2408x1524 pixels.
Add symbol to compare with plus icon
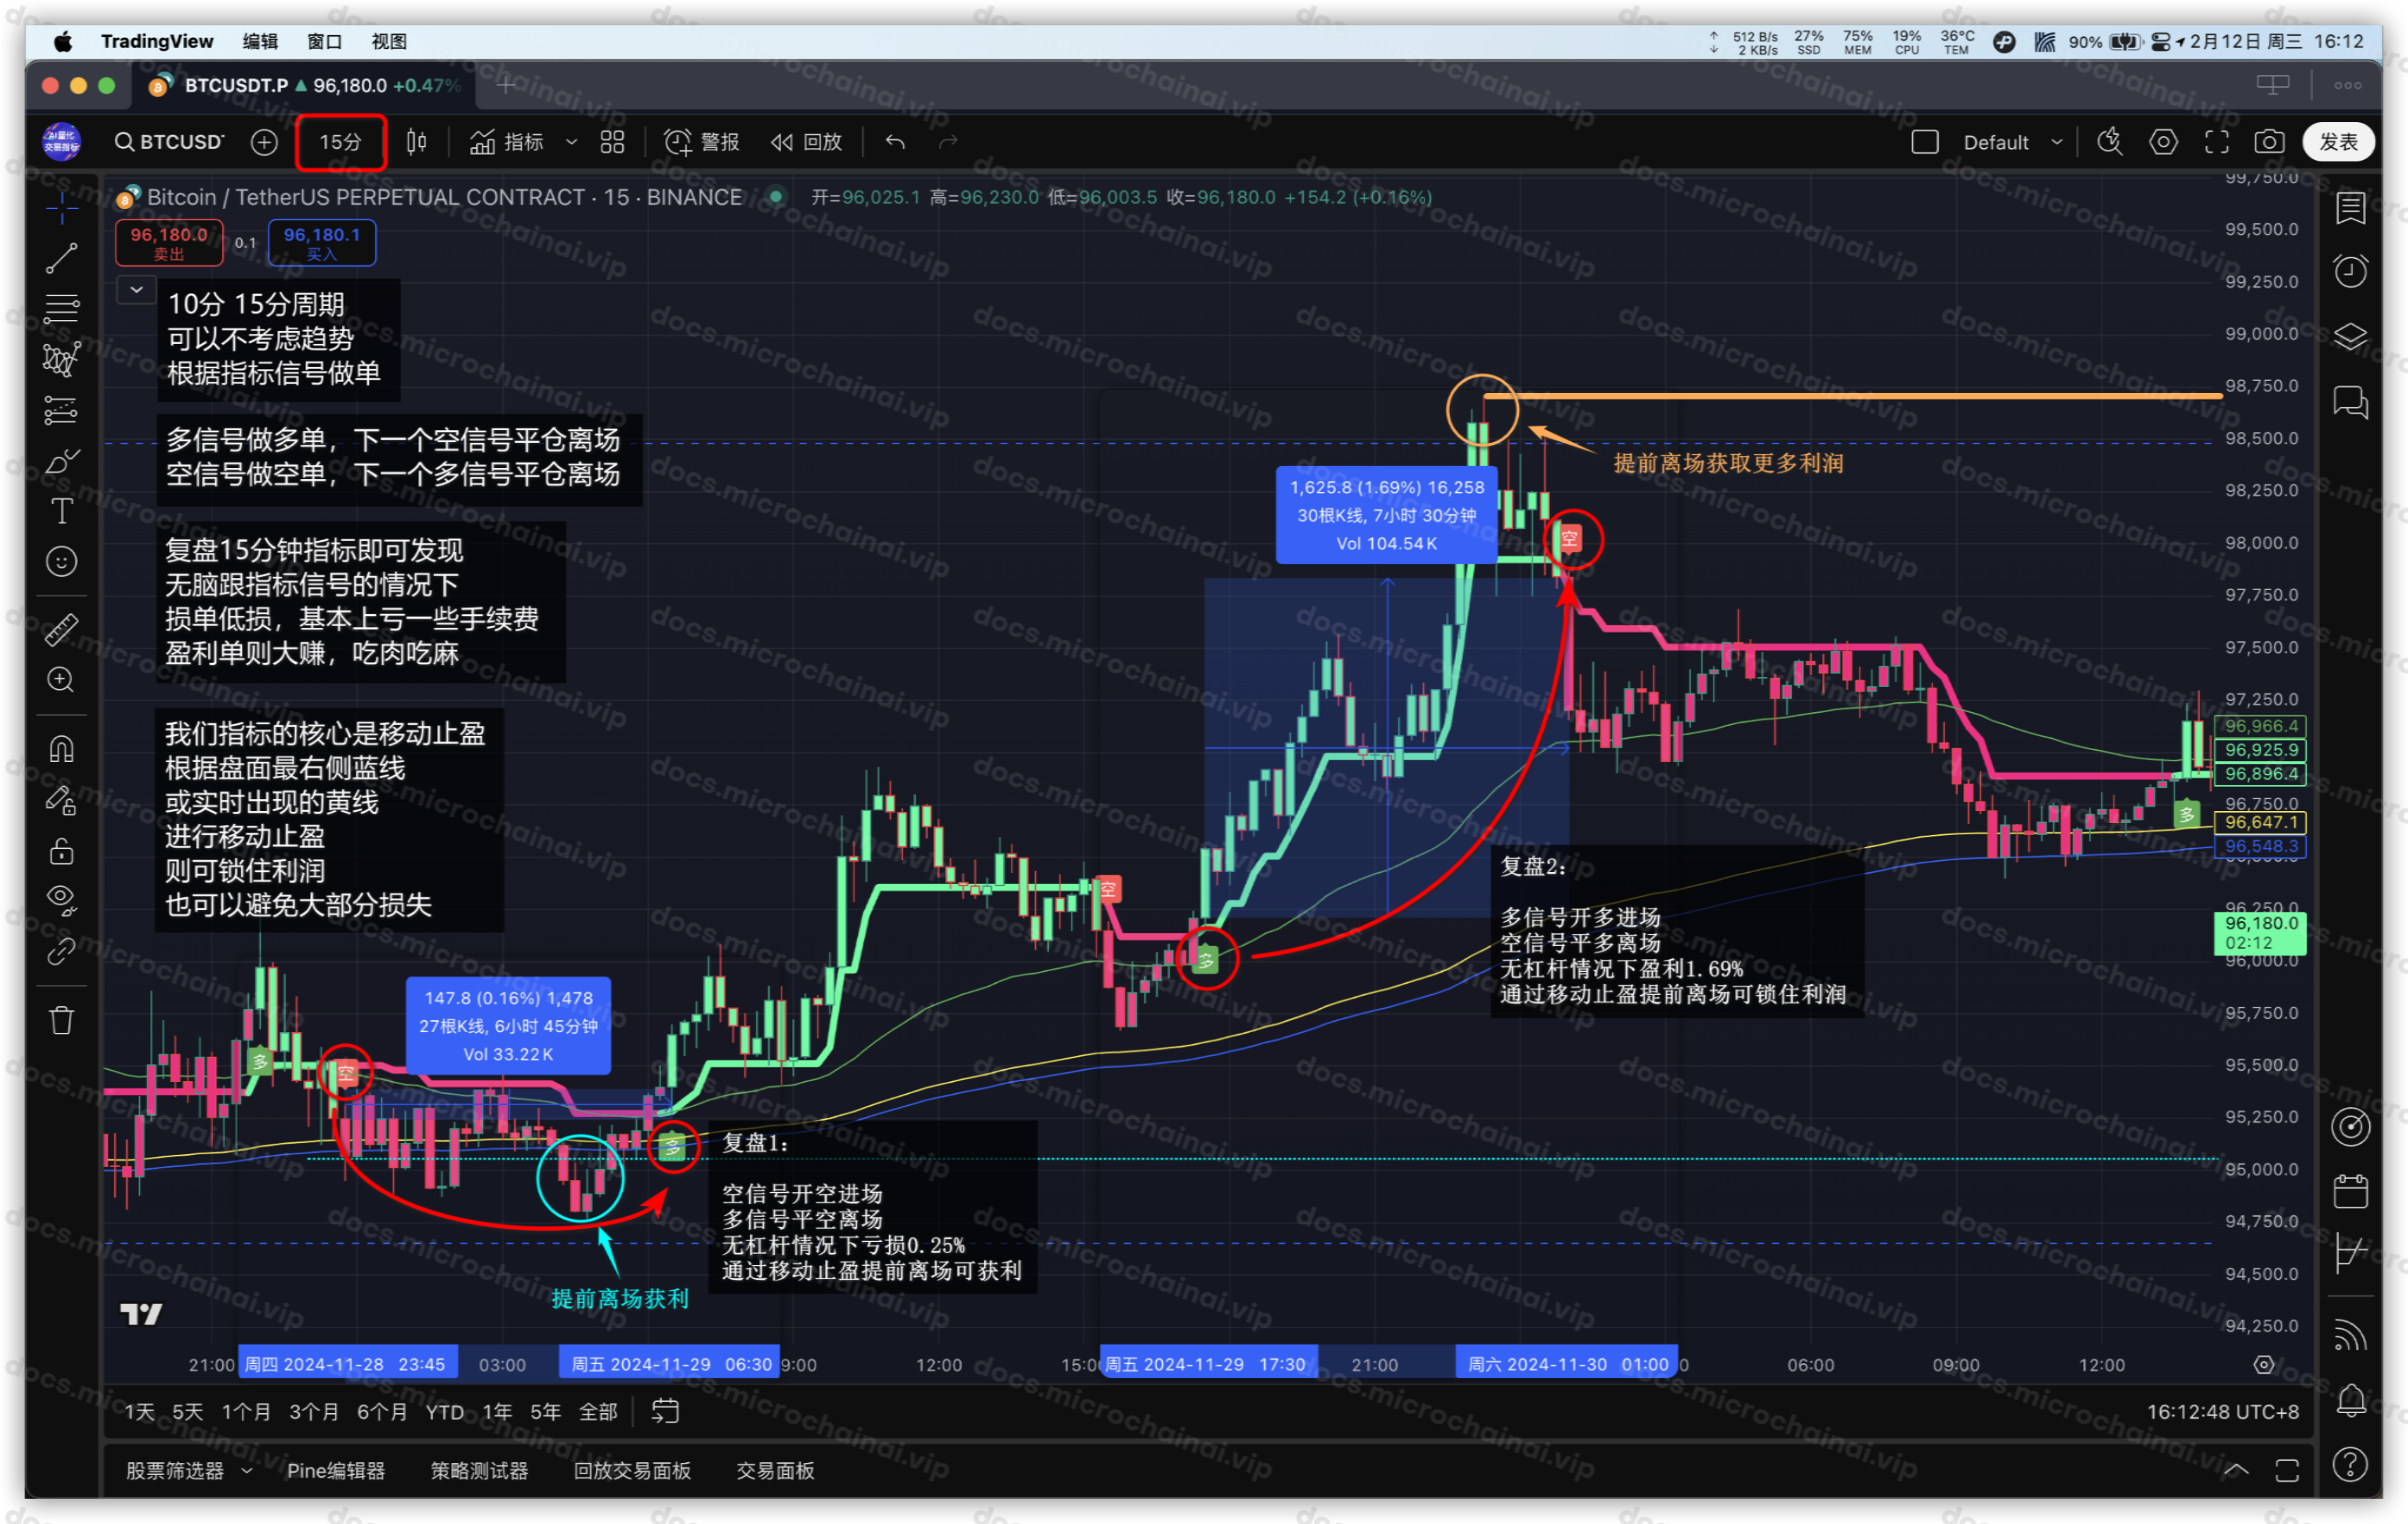tap(264, 142)
